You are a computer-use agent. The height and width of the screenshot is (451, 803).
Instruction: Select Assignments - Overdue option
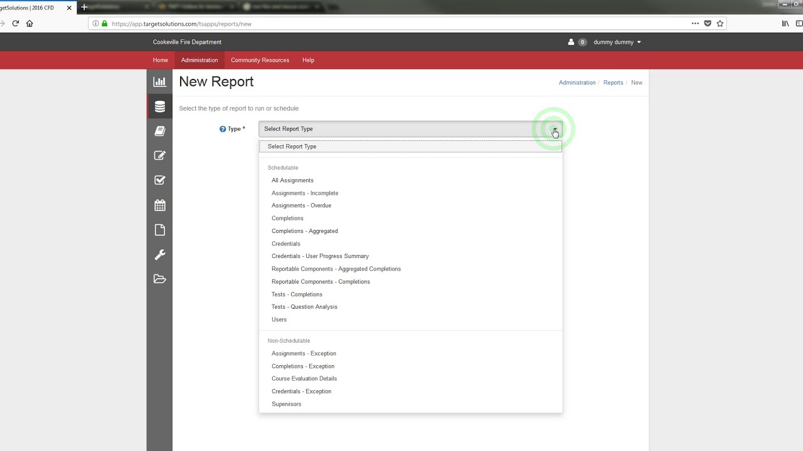coord(411,205)
